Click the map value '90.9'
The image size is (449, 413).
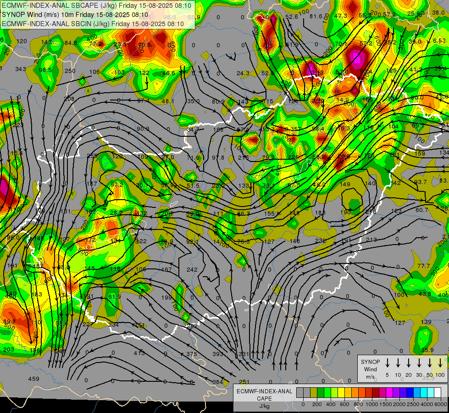tap(143, 128)
